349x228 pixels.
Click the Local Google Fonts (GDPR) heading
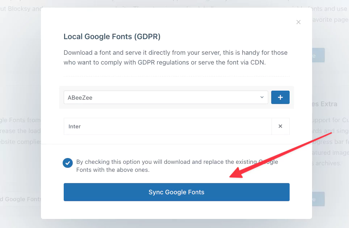pos(112,37)
